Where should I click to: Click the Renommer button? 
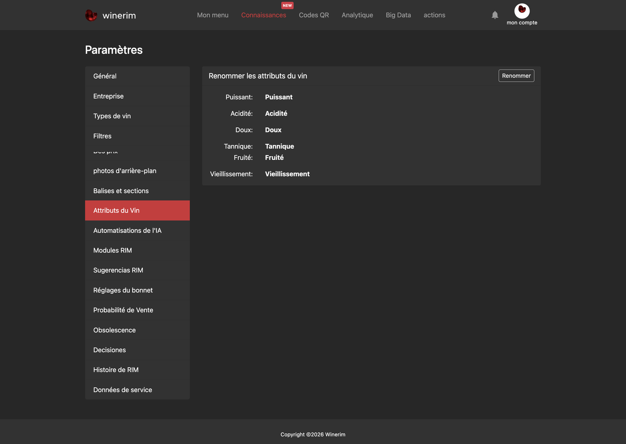pyautogui.click(x=516, y=76)
